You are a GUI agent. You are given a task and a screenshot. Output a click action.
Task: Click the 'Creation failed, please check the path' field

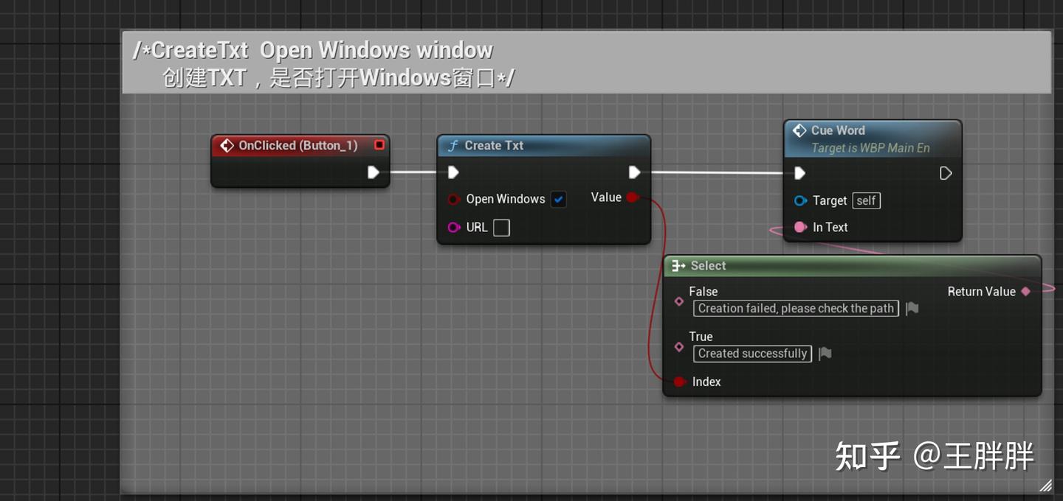point(796,309)
